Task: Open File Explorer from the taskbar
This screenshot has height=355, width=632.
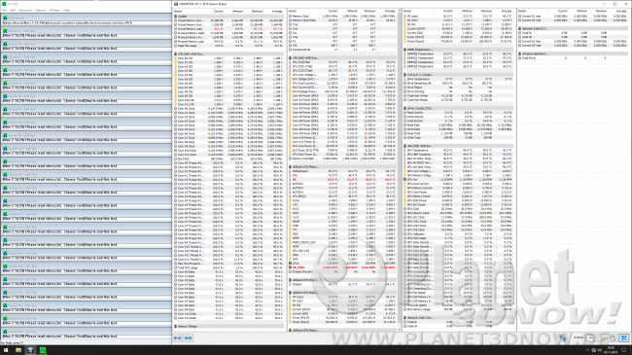Action: point(18,350)
